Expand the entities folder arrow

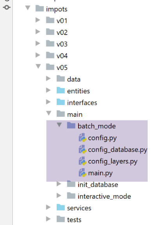(48, 90)
